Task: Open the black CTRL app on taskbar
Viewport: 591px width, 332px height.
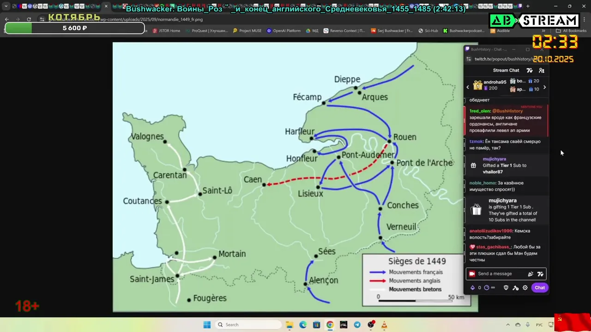Action: 344,325
